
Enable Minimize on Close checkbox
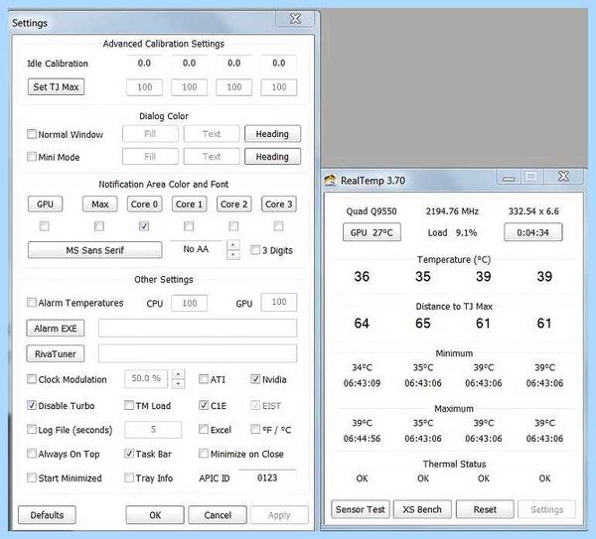[x=204, y=454]
